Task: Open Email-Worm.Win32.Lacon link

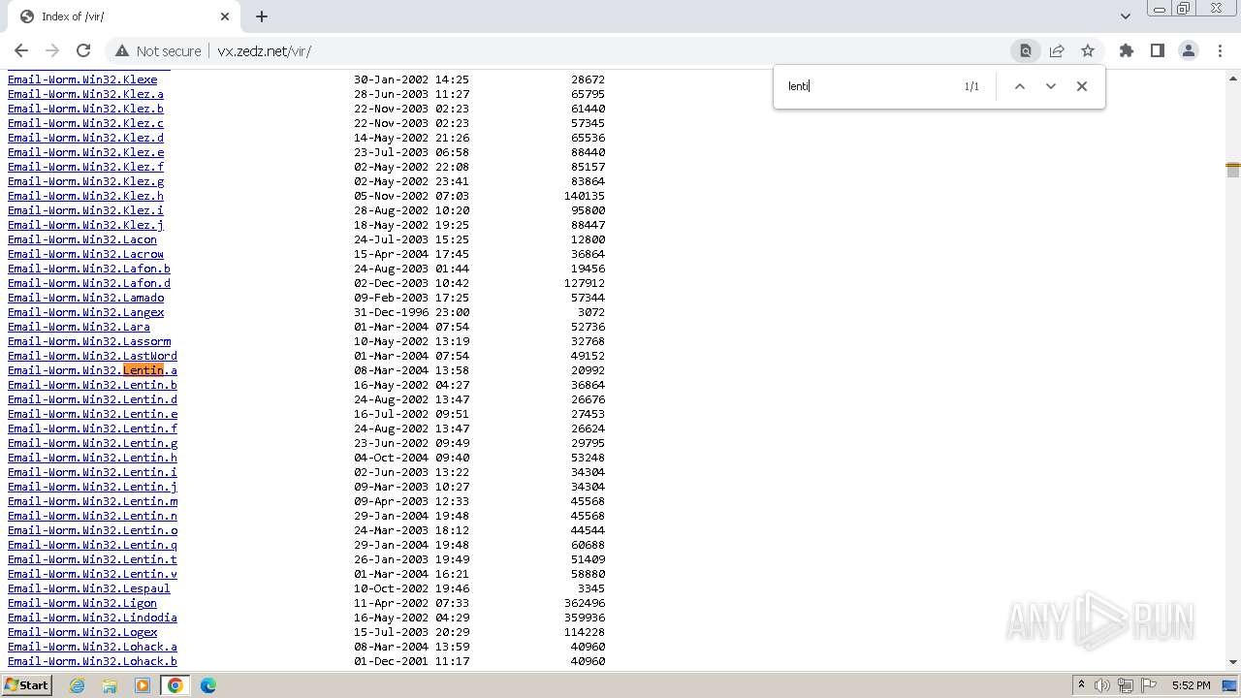Action: (82, 239)
